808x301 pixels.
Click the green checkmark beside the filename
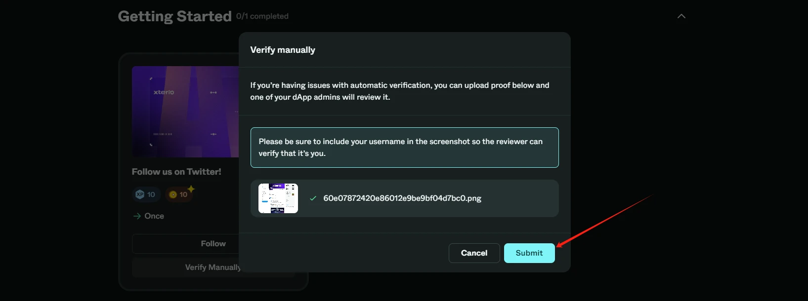(313, 198)
